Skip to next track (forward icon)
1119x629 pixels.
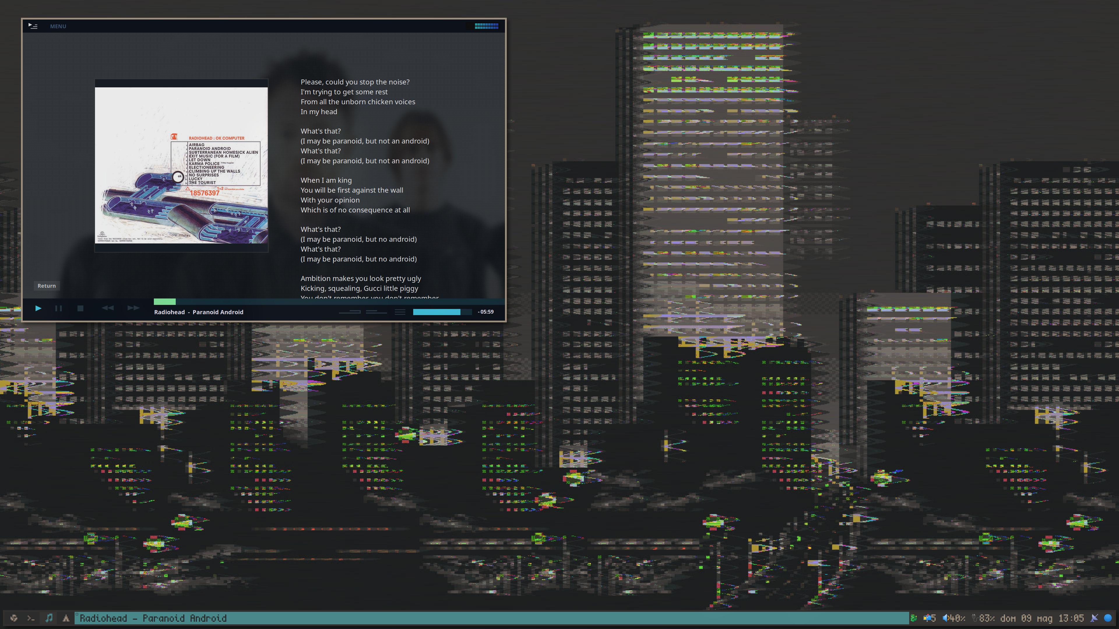pos(133,308)
